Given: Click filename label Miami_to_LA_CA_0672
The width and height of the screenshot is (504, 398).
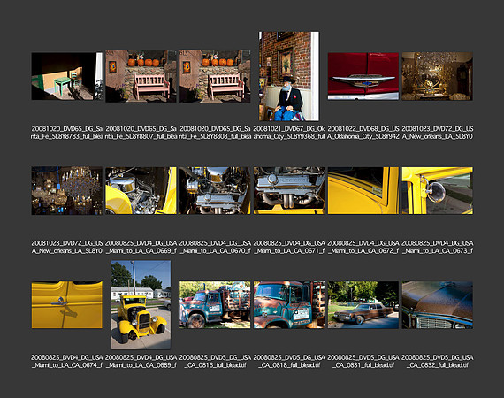Looking at the screenshot, I should (363, 247).
